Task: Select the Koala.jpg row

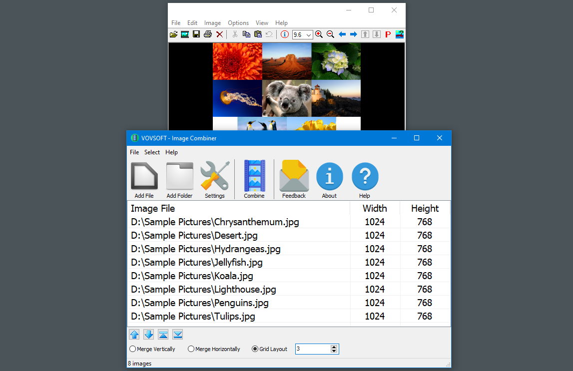Action: click(x=289, y=276)
